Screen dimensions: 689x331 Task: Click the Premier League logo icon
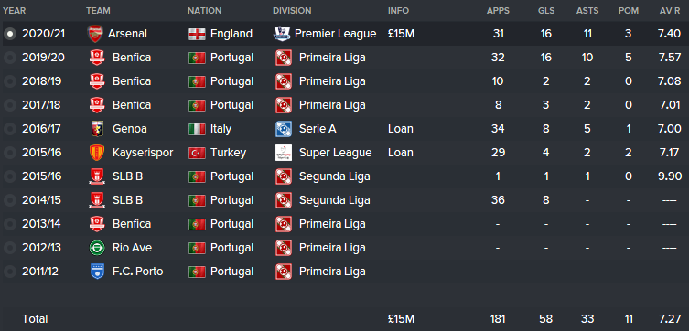[282, 34]
